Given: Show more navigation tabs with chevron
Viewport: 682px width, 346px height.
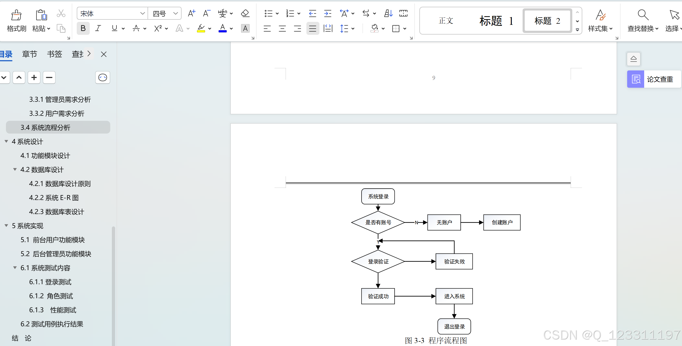Looking at the screenshot, I should click(89, 54).
